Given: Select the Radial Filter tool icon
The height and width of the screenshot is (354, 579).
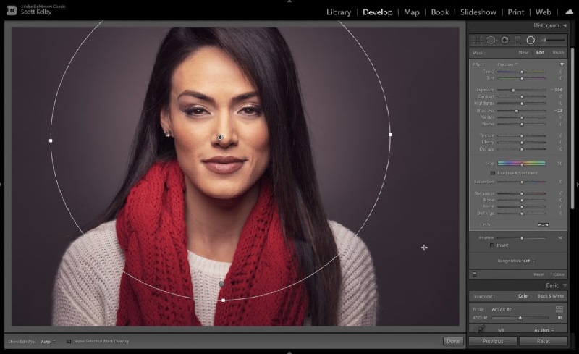Looking at the screenshot, I should (531, 40).
